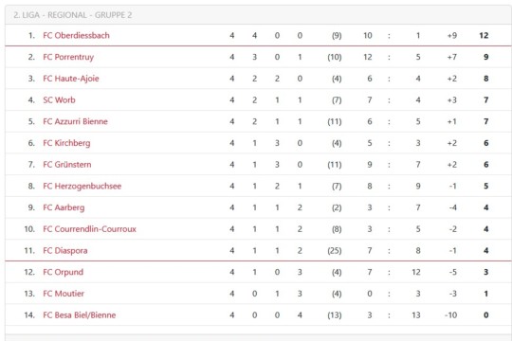Click the FC Aarberg team link
This screenshot has height=341, width=512.
click(x=64, y=207)
